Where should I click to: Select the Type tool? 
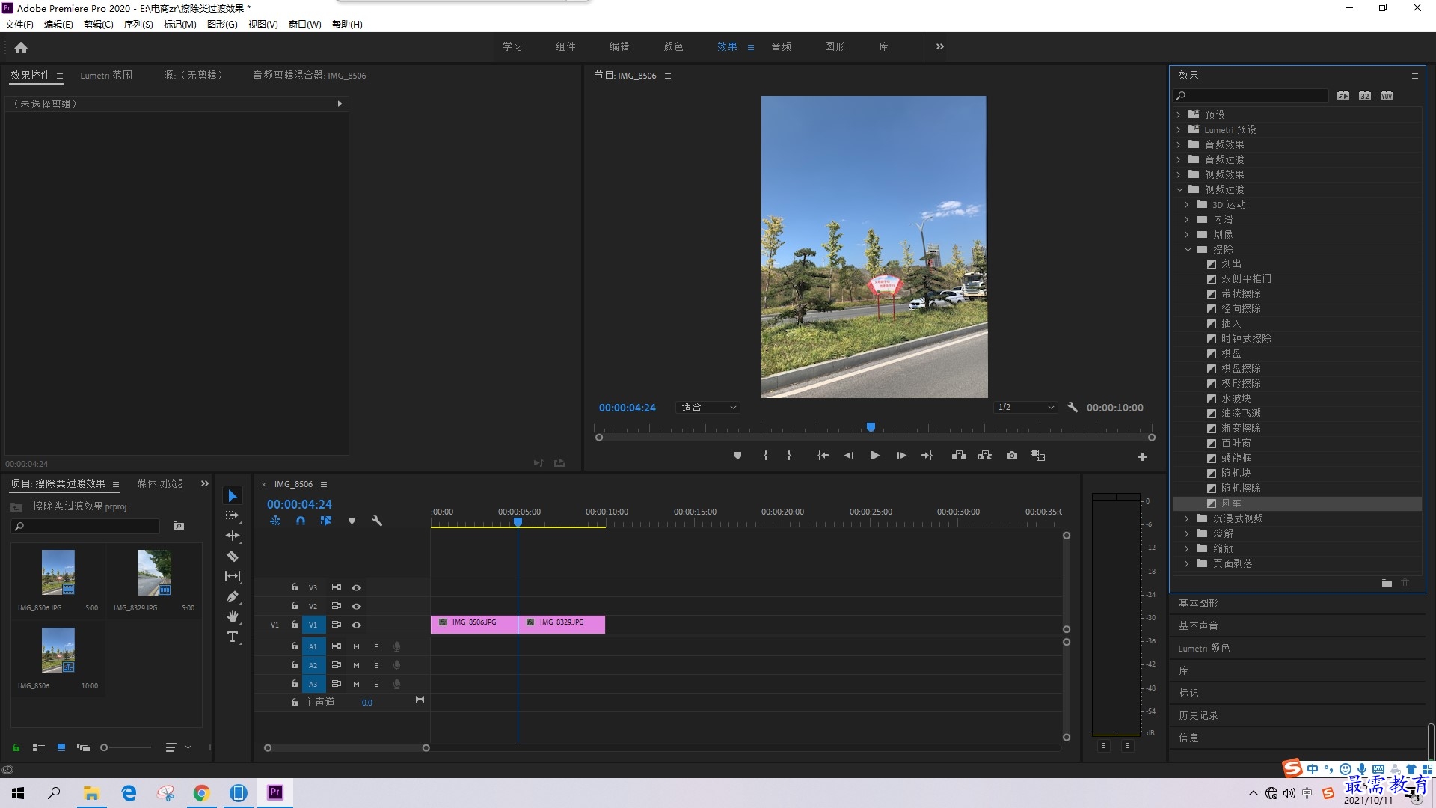(233, 637)
